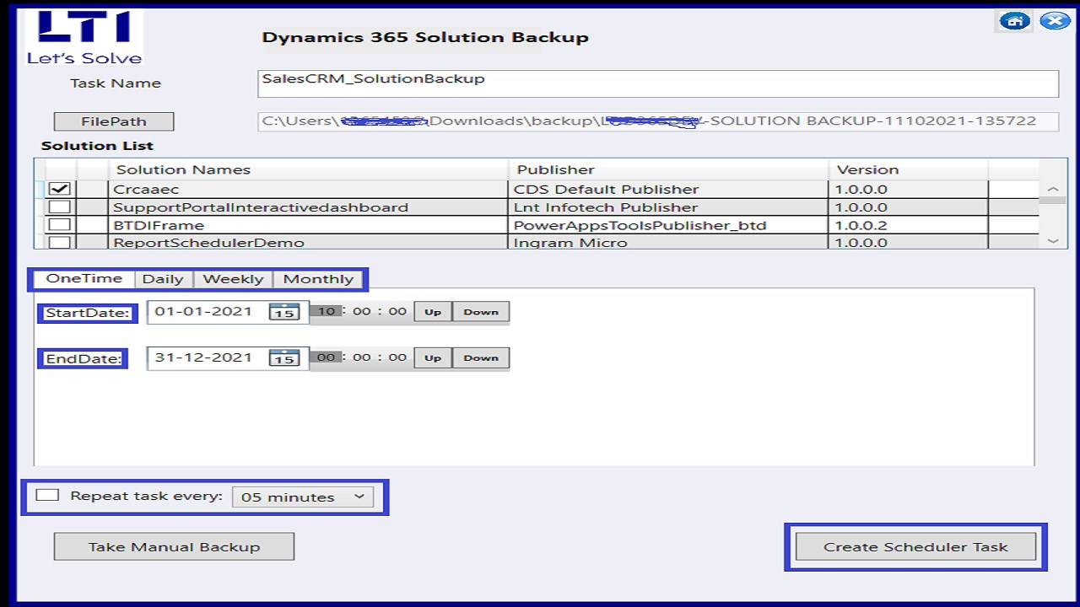Image resolution: width=1080 pixels, height=607 pixels.
Task: Switch to the Weekly tab
Action: point(233,279)
